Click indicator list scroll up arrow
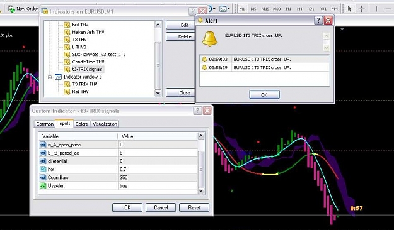The width and height of the screenshot is (394, 230). click(x=158, y=25)
